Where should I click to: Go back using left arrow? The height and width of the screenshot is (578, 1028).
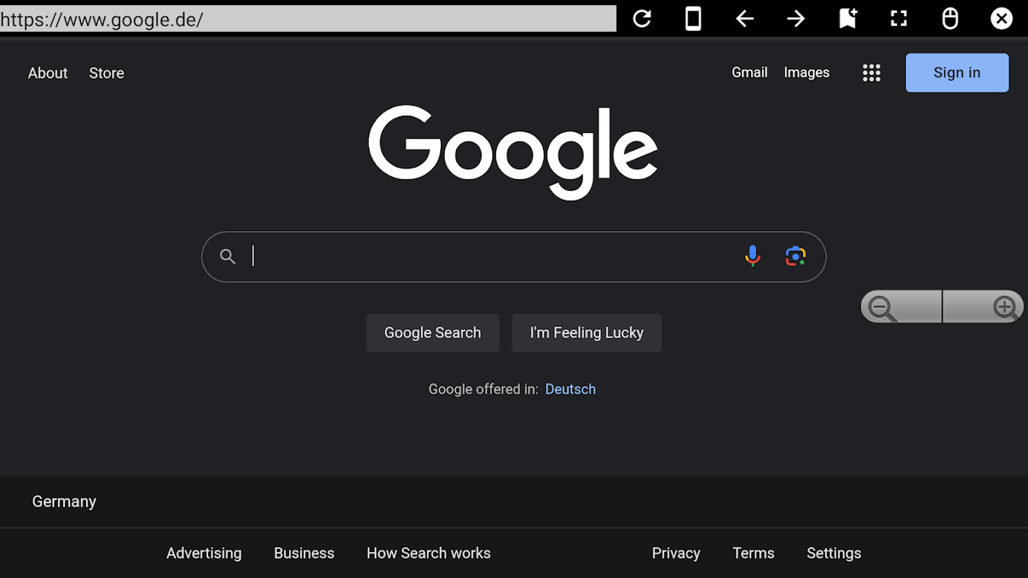coord(745,19)
